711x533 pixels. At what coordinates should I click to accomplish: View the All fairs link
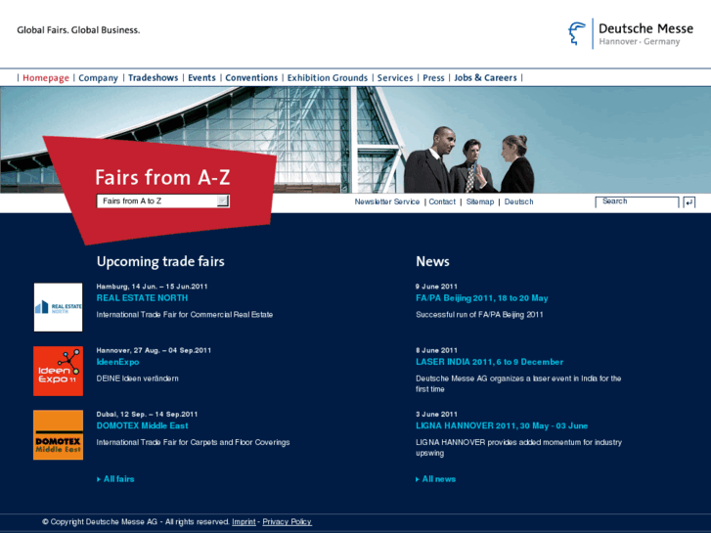pyautogui.click(x=116, y=479)
